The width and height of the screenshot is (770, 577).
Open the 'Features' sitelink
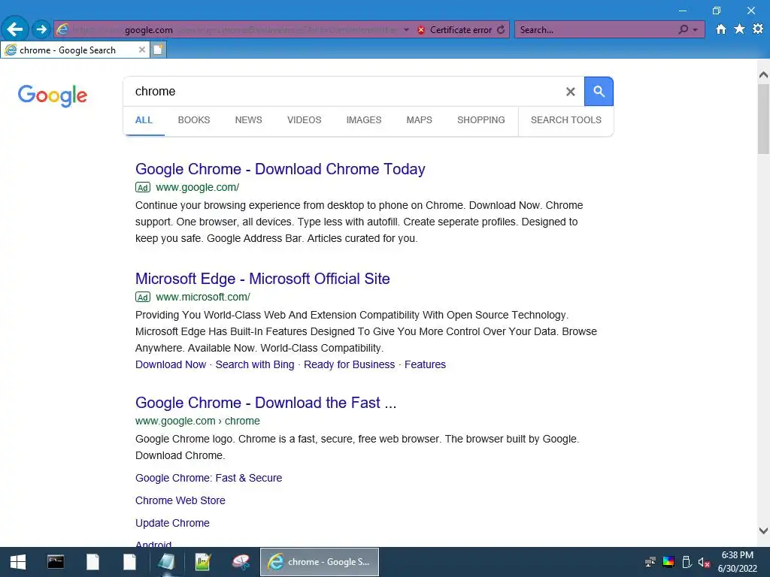[x=426, y=364]
